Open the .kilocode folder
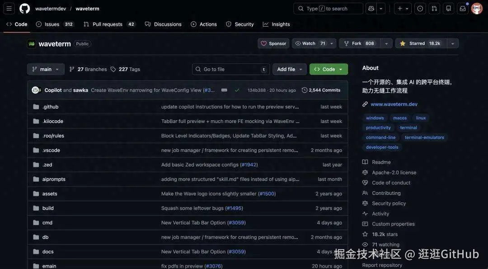Viewport: 488px width, 269px height. [x=52, y=121]
